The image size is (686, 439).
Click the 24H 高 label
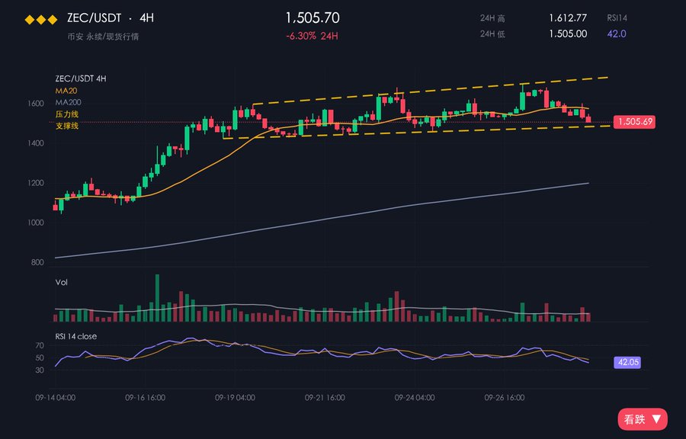[x=492, y=18]
